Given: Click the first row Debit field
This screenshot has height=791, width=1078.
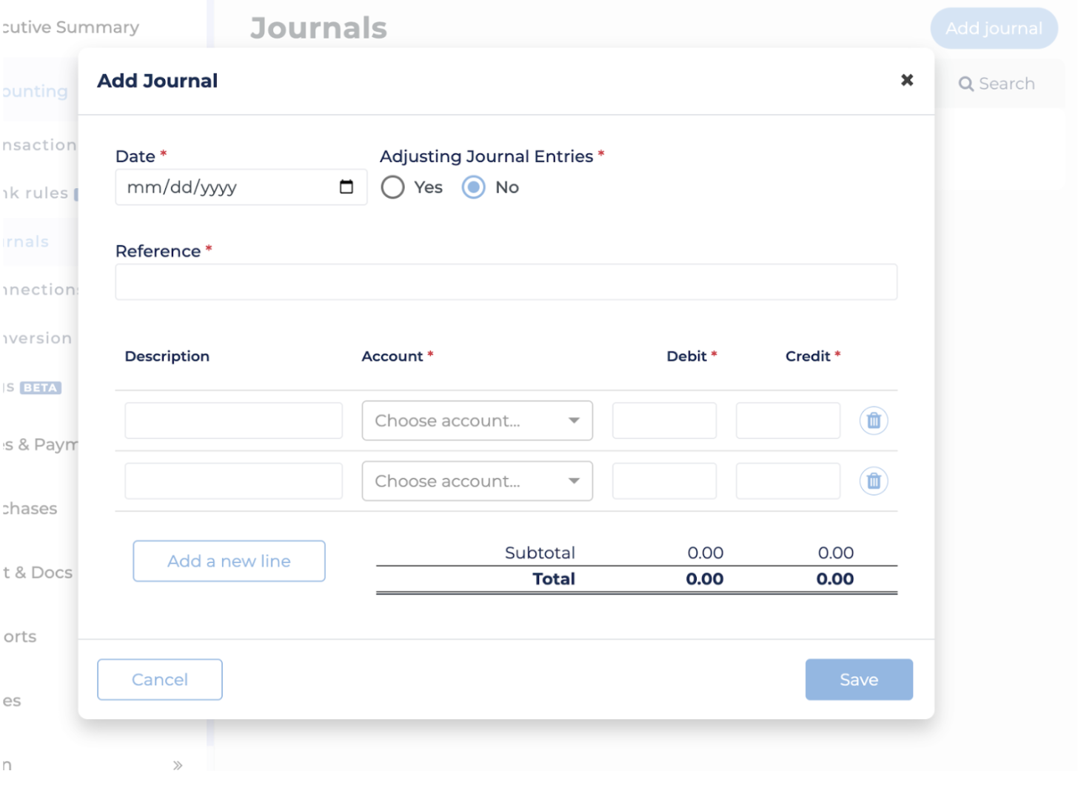Looking at the screenshot, I should (664, 421).
